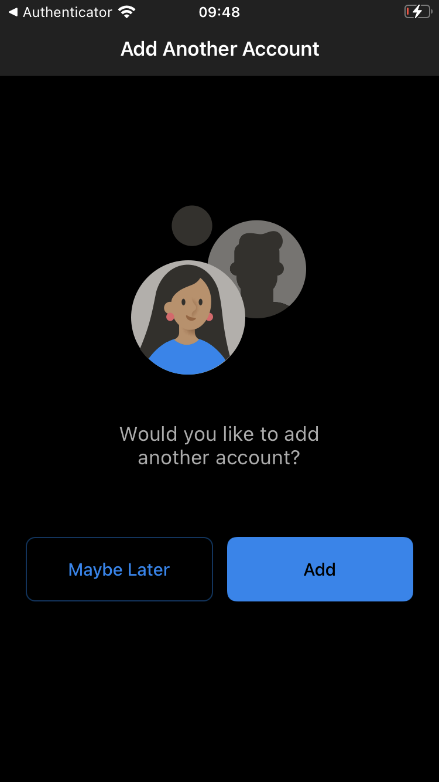This screenshot has height=782, width=439.
Task: Tap the dark navigation header bar
Action: (x=220, y=49)
